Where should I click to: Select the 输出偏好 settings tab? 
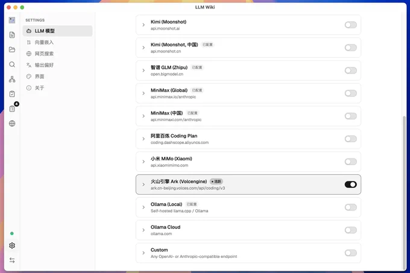point(57,65)
